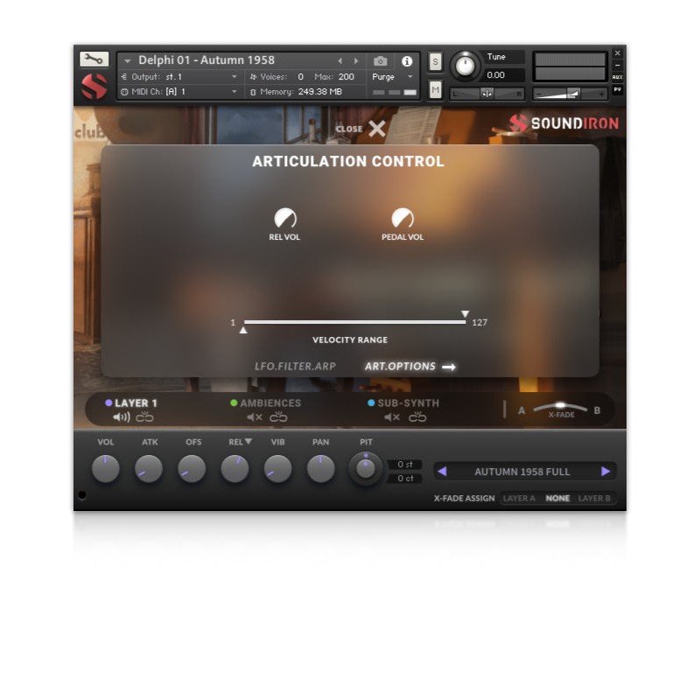Click the previous preset left arrow
Image resolution: width=700 pixels, height=700 pixels.
pyautogui.click(x=442, y=472)
